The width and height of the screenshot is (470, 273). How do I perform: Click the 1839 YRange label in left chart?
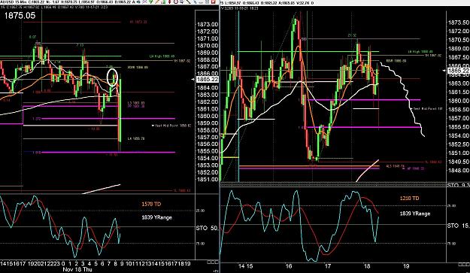(x=156, y=217)
